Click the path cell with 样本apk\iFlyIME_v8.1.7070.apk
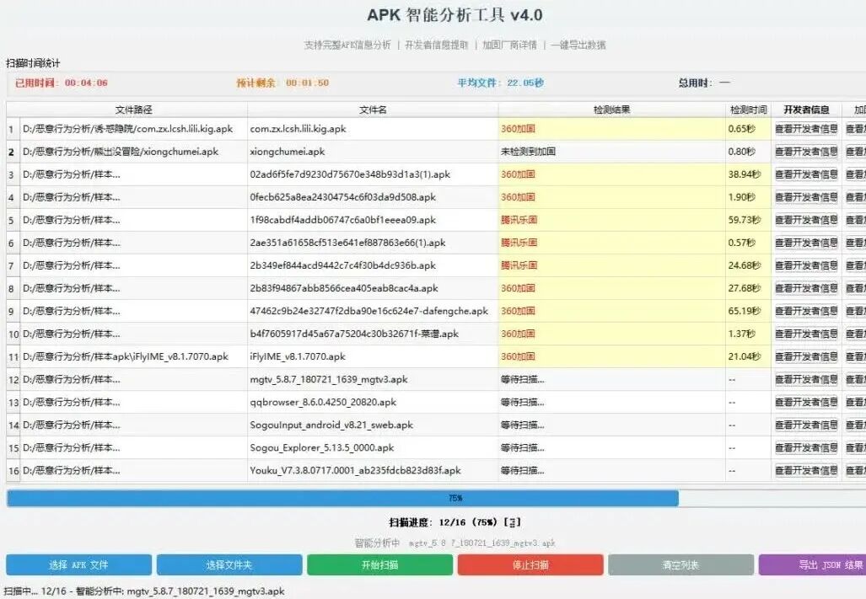Viewport: 866px width, 599px height. click(134, 357)
